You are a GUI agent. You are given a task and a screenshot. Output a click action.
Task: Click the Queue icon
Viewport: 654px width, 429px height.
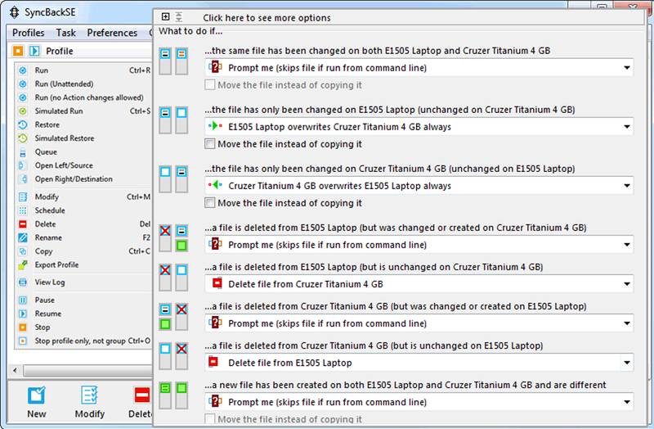pyautogui.click(x=23, y=152)
